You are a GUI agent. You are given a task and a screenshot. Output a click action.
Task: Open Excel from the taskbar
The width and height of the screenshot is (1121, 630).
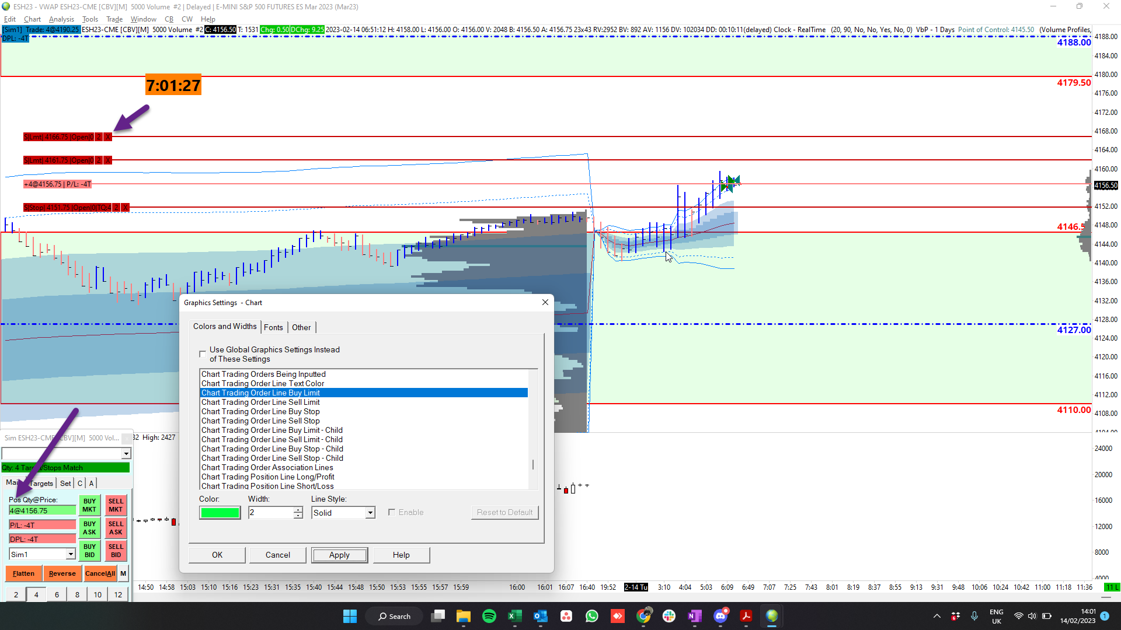click(514, 616)
